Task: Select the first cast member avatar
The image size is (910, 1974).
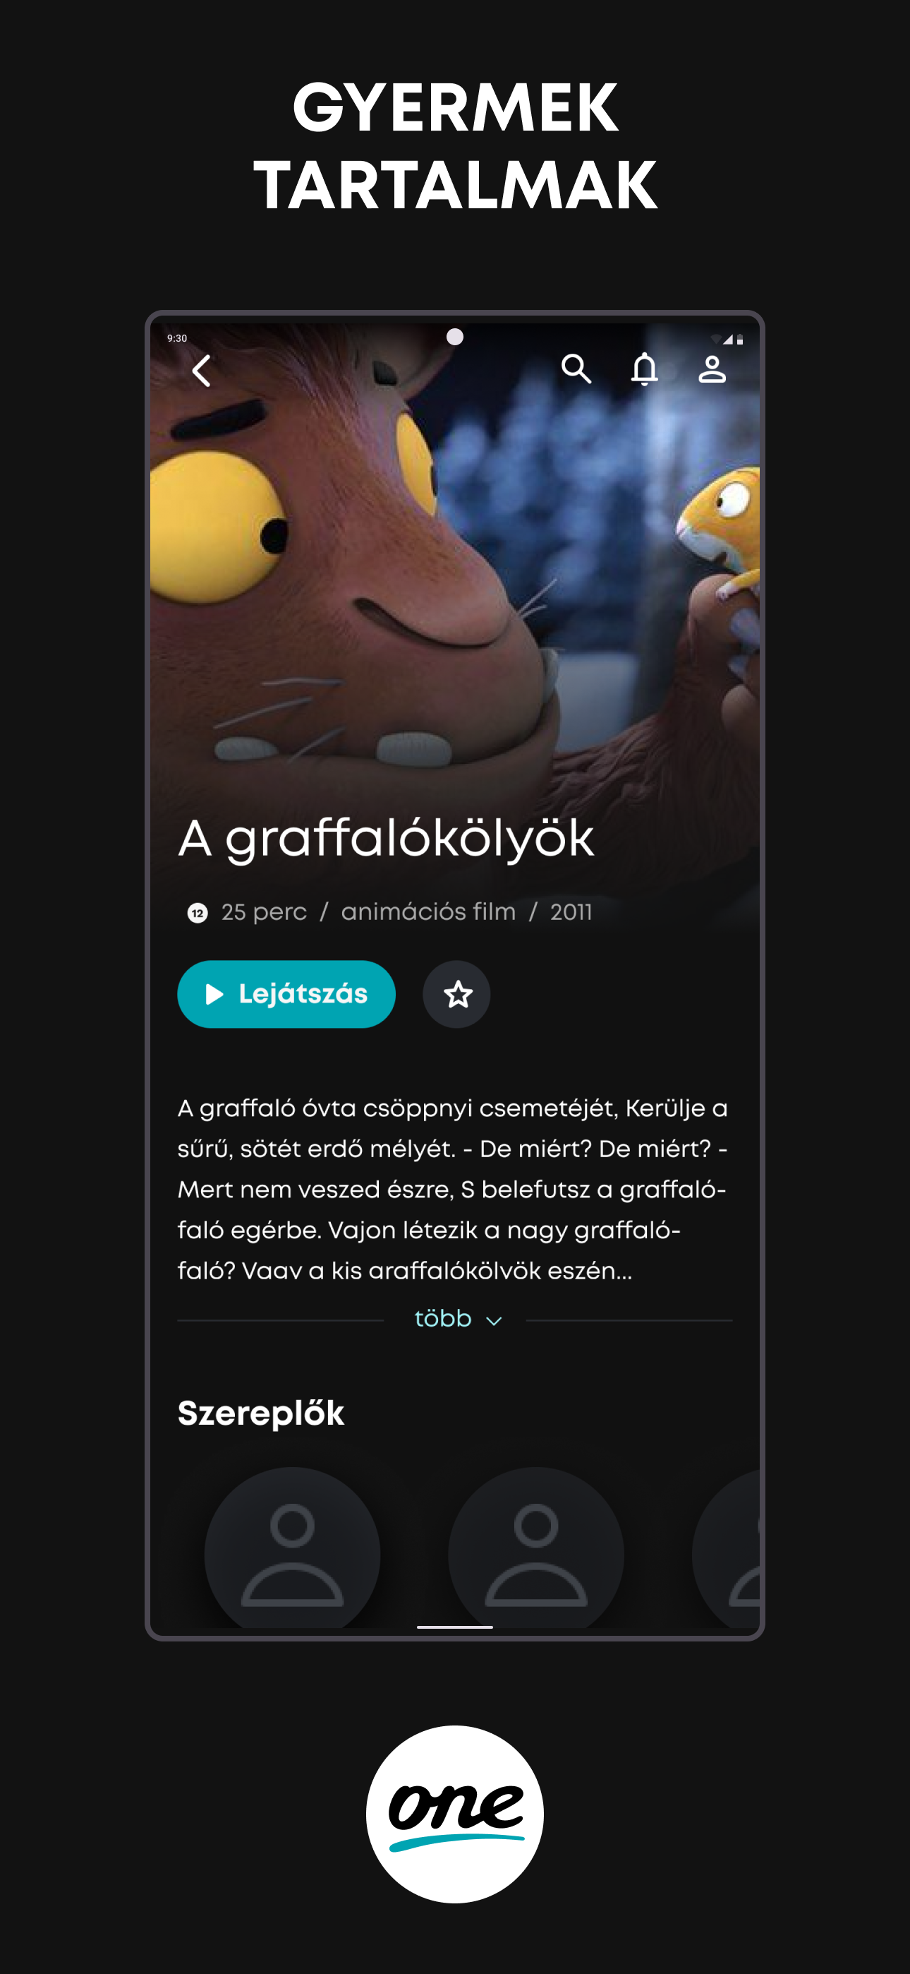Action: click(x=292, y=1548)
